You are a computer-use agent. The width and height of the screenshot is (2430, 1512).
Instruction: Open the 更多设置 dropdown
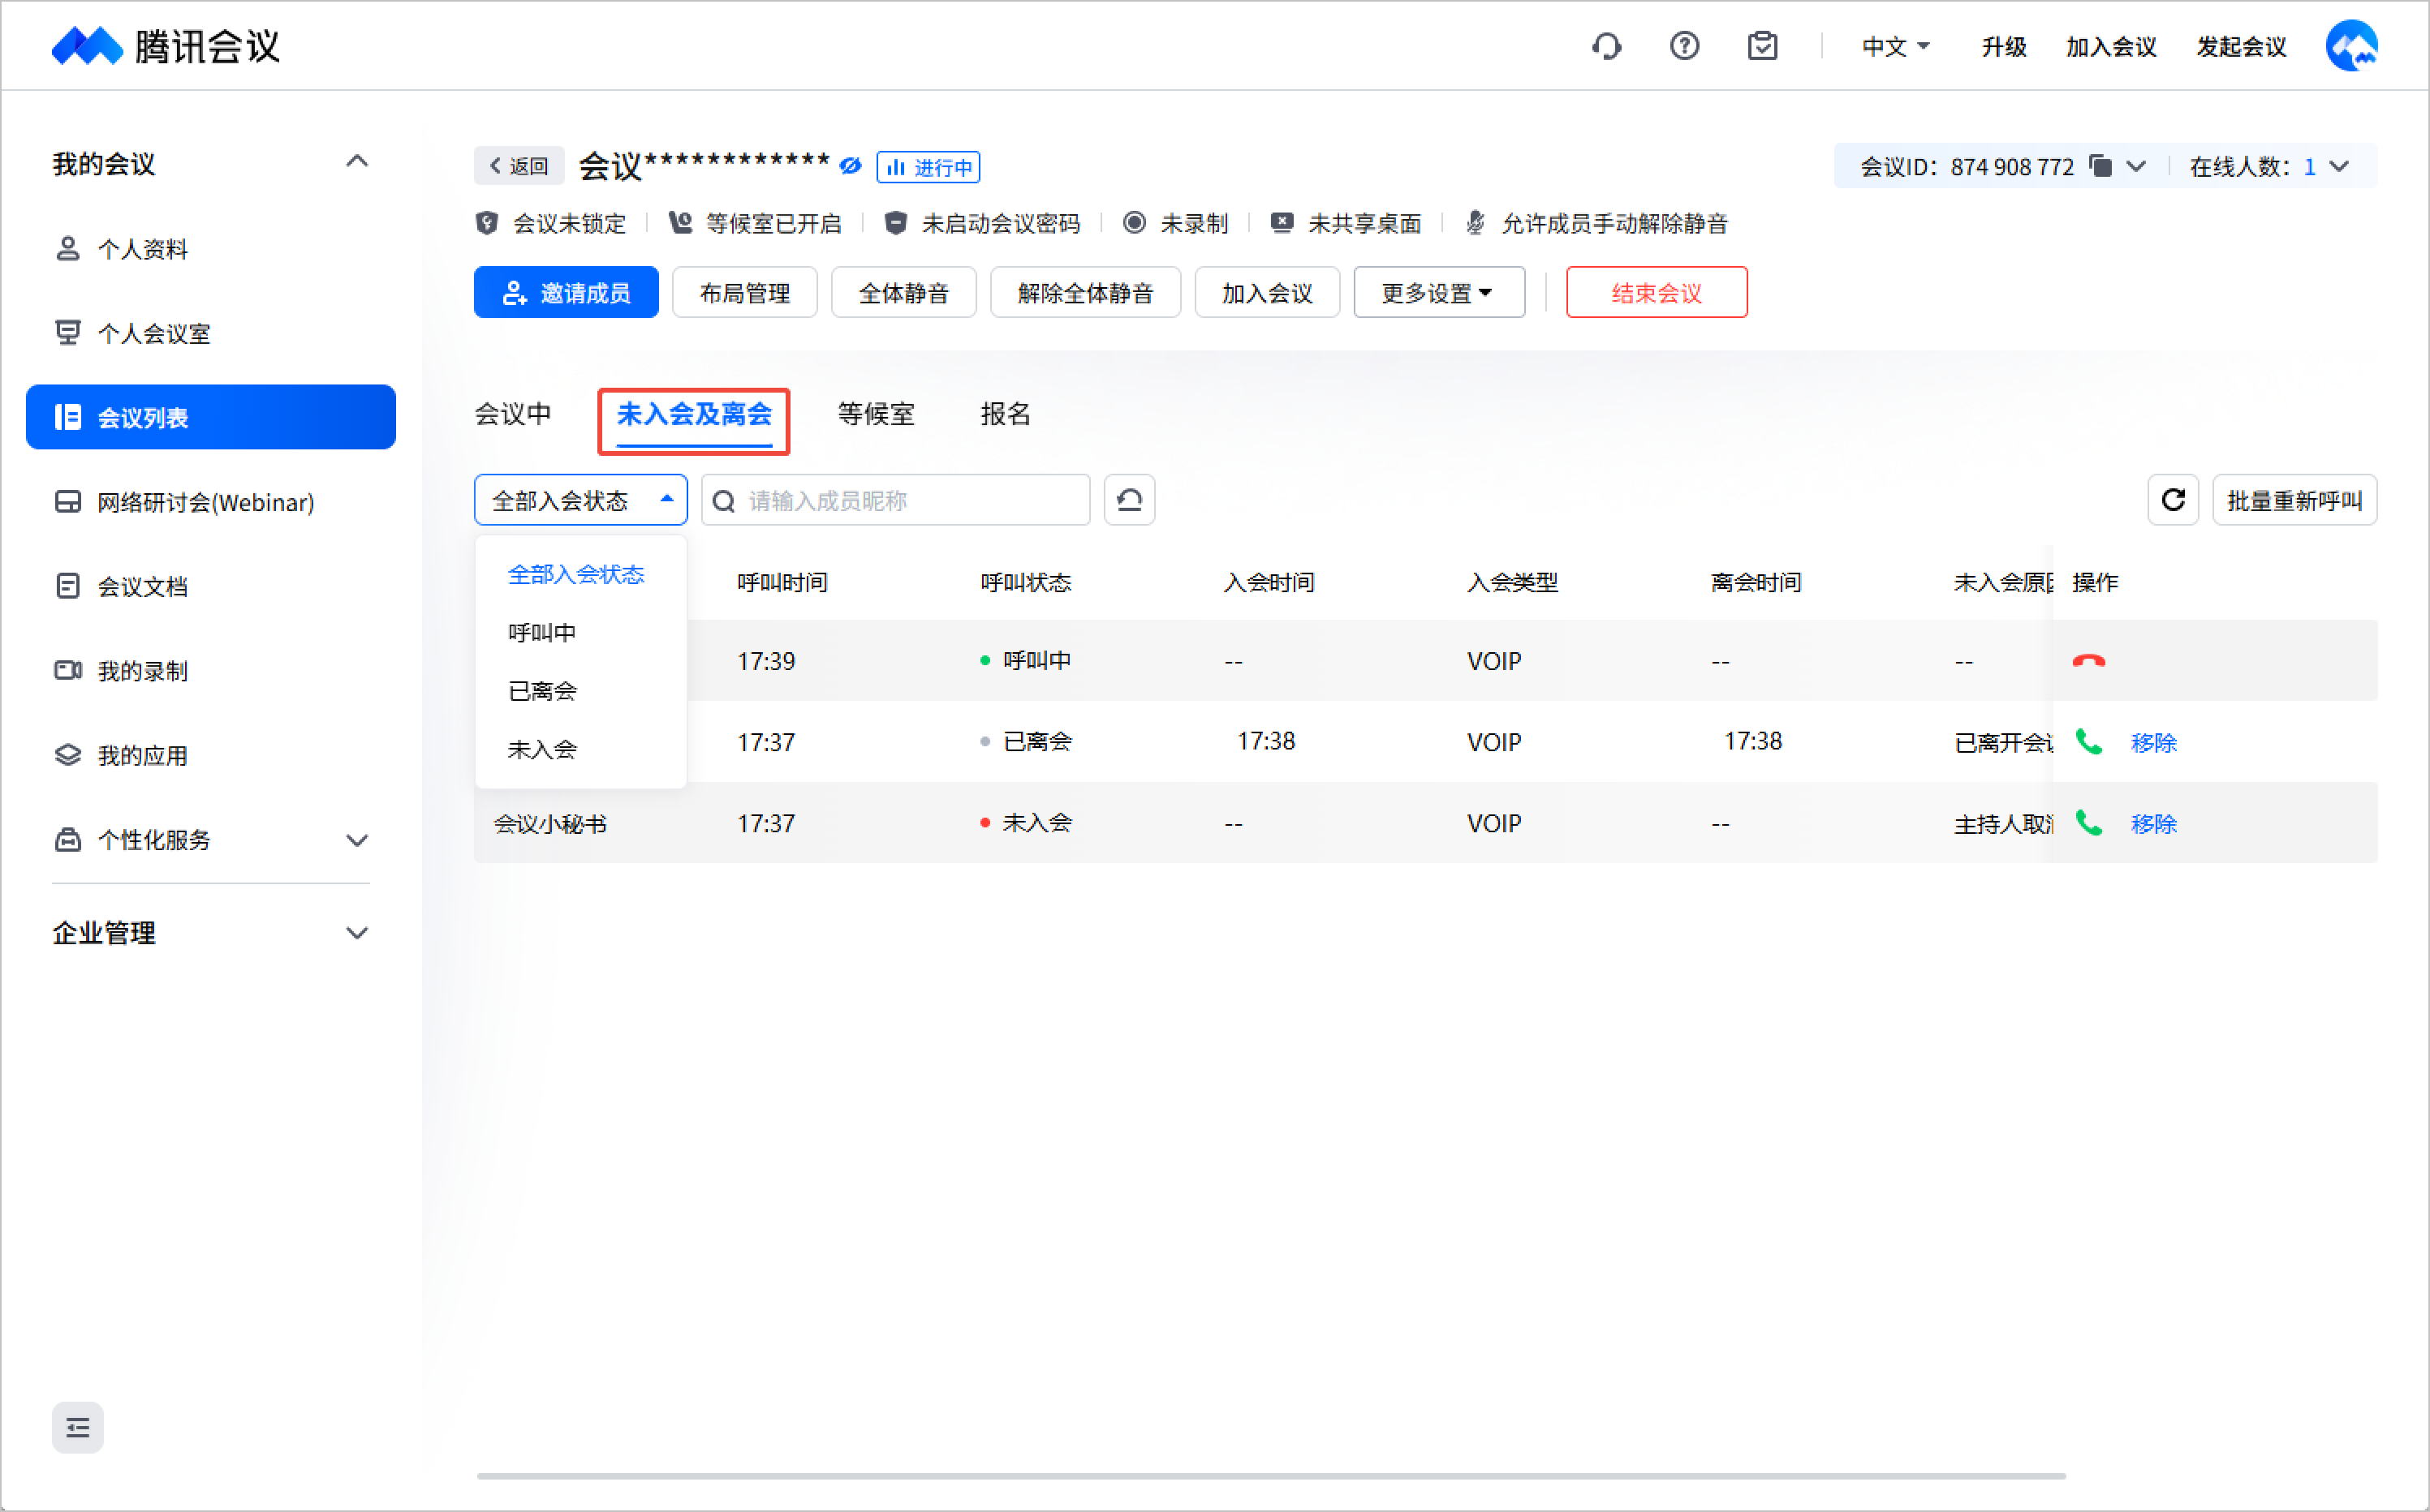[1438, 292]
